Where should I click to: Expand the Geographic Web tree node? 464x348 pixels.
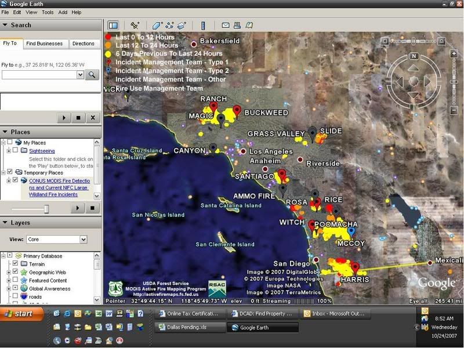coord(9,272)
